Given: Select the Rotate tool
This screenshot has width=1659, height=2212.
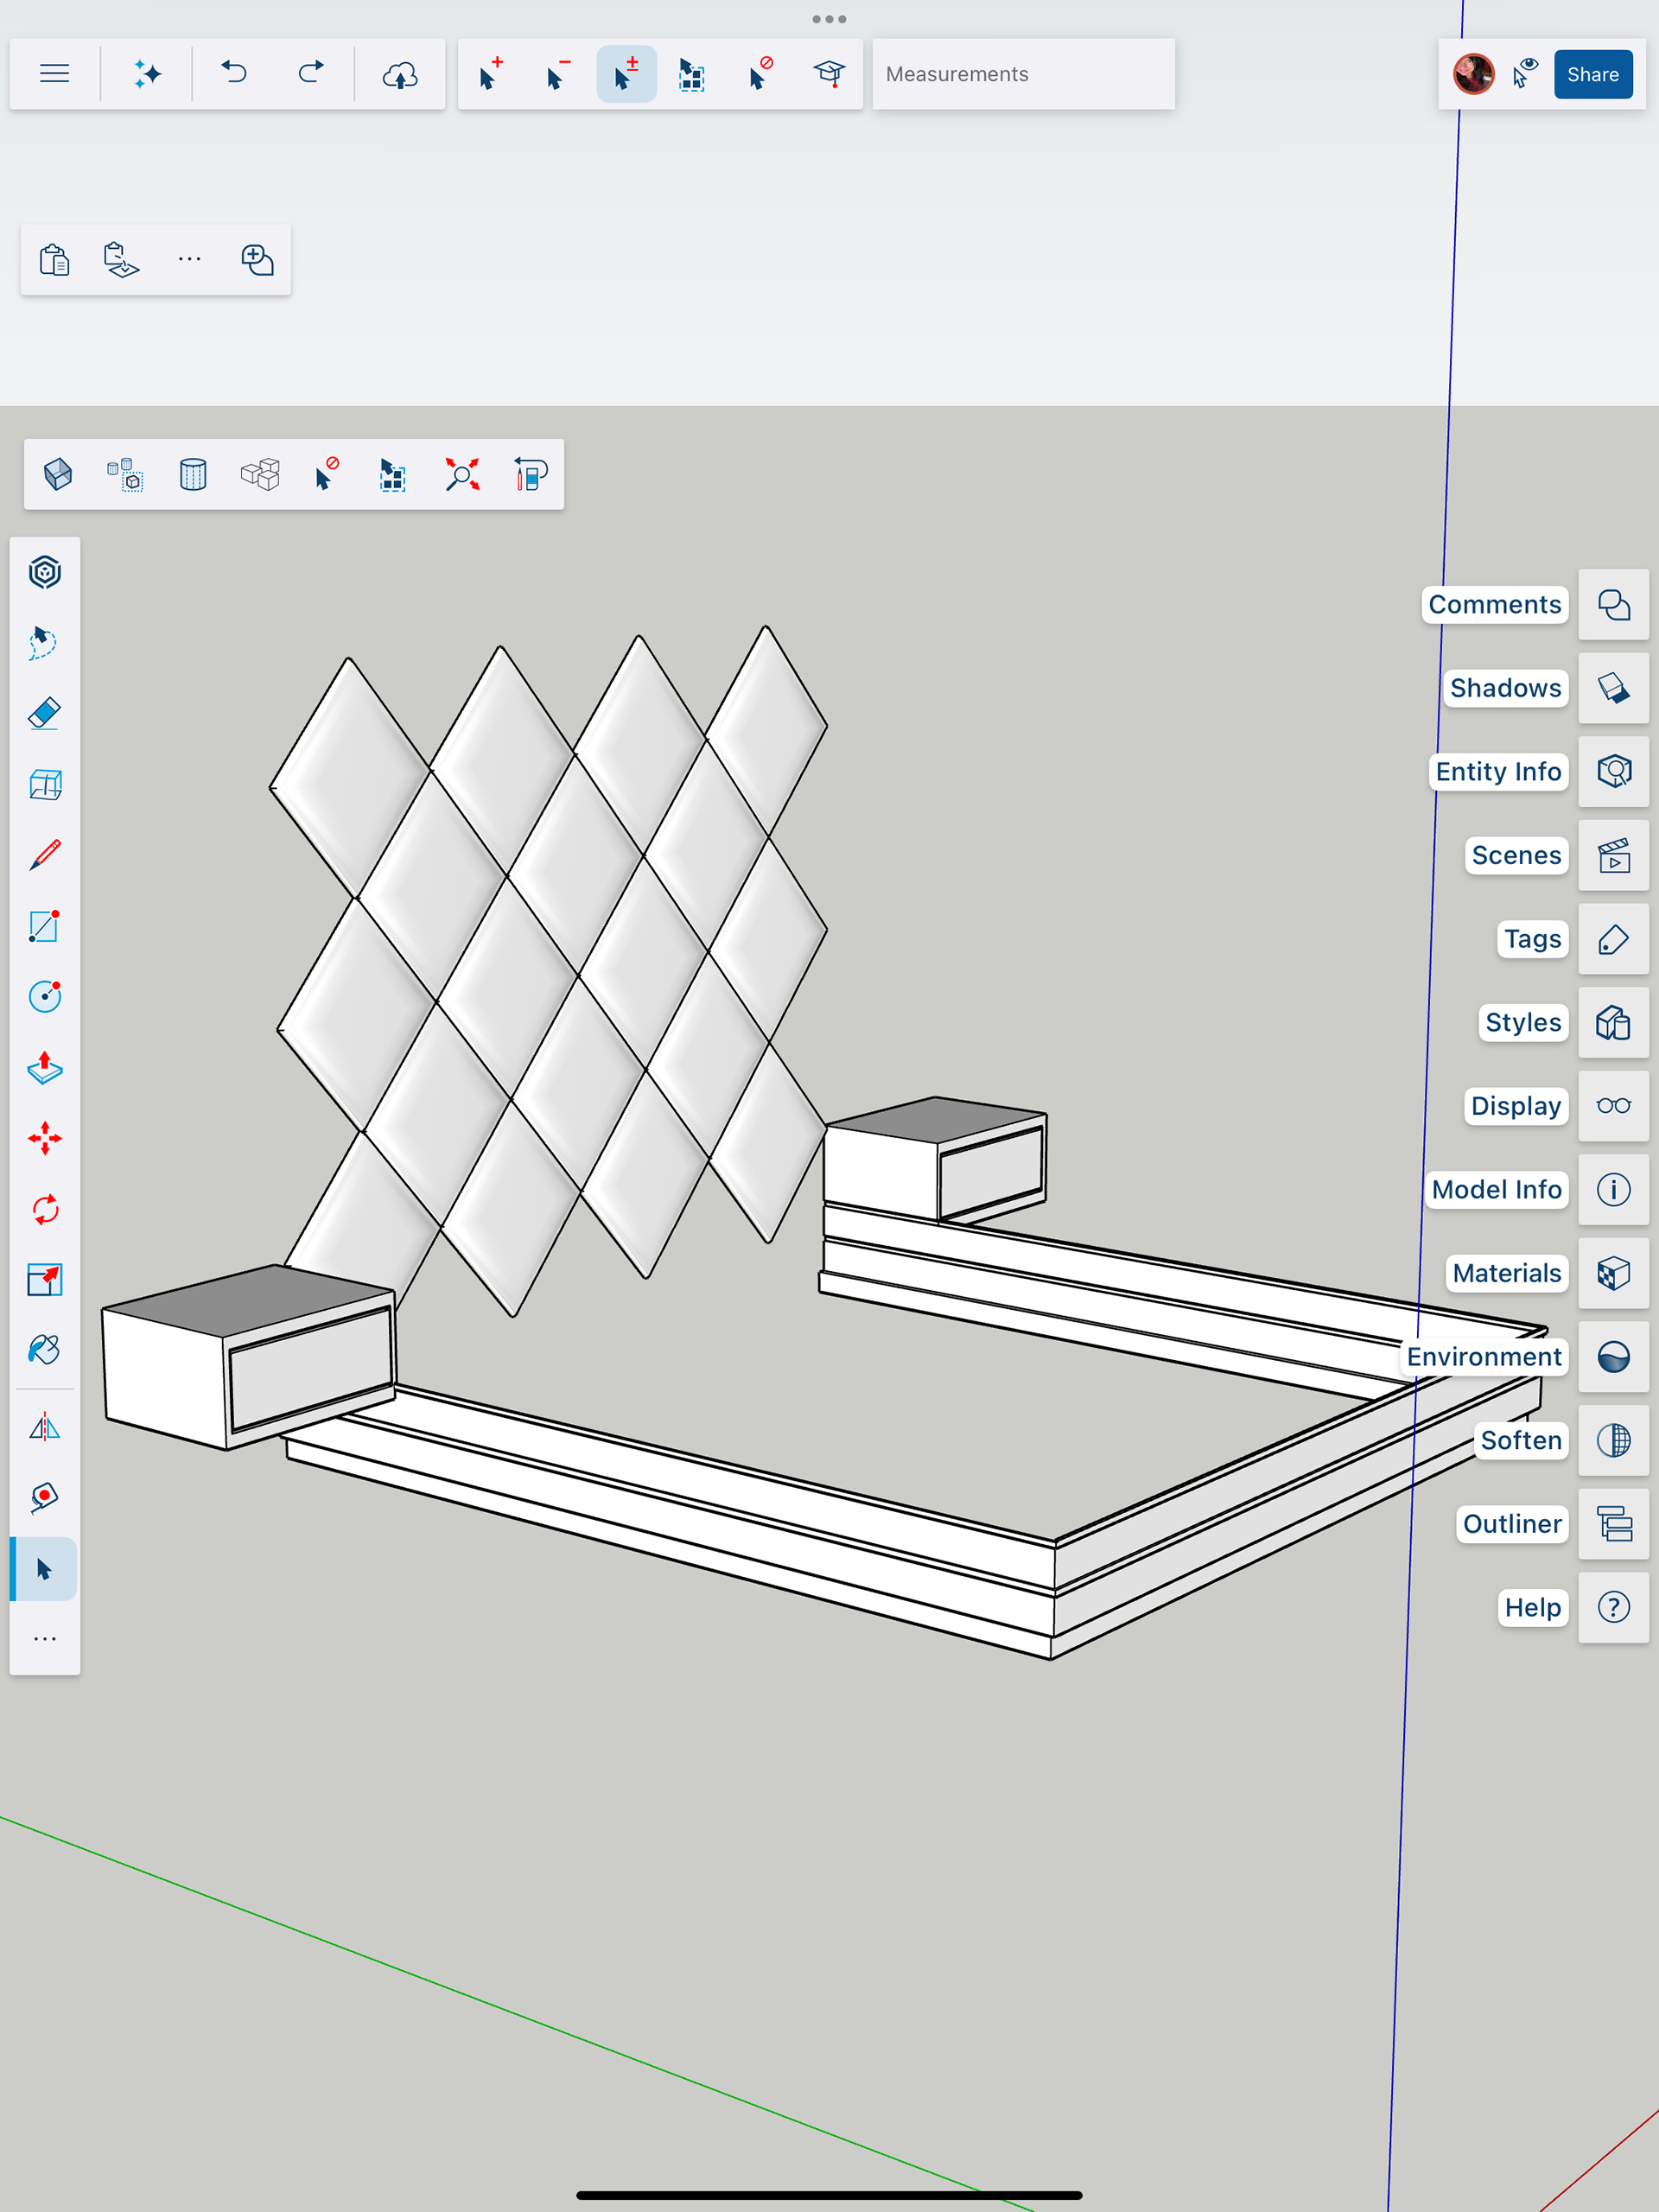Looking at the screenshot, I should click(x=45, y=1209).
